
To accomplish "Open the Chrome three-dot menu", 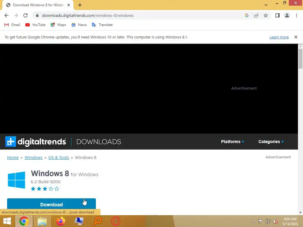I will click(x=296, y=15).
